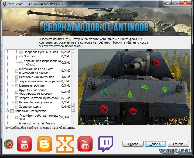This screenshot has height=158, width=194.
Task: Select "Простая" radio button
Action: coord(21,56)
